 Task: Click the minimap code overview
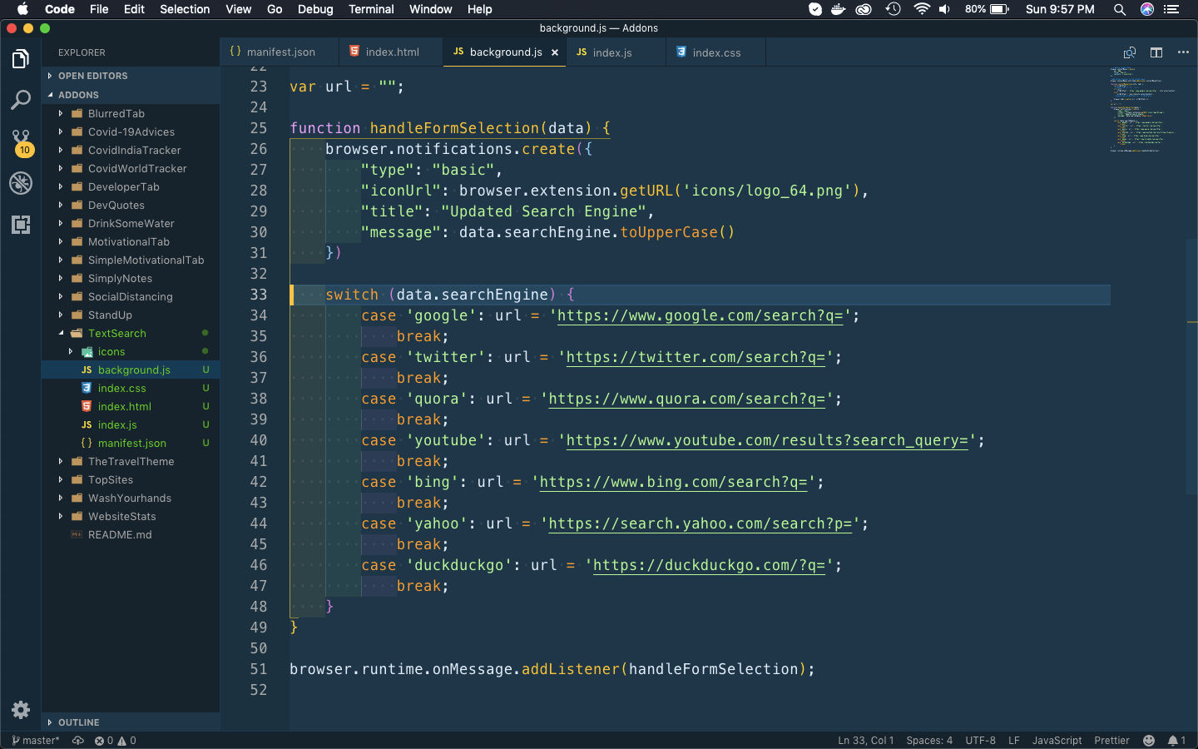tap(1142, 109)
